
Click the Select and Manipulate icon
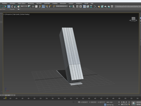click(x=33, y=6)
